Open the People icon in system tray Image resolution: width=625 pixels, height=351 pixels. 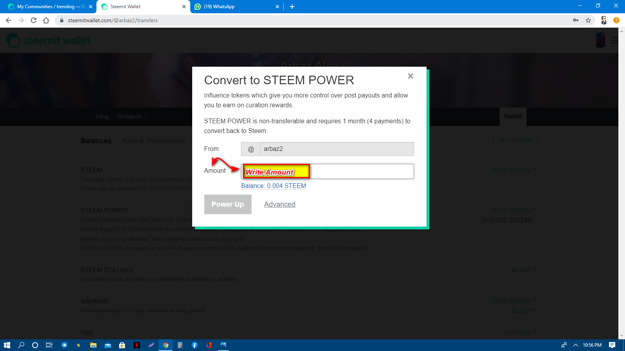point(564,345)
